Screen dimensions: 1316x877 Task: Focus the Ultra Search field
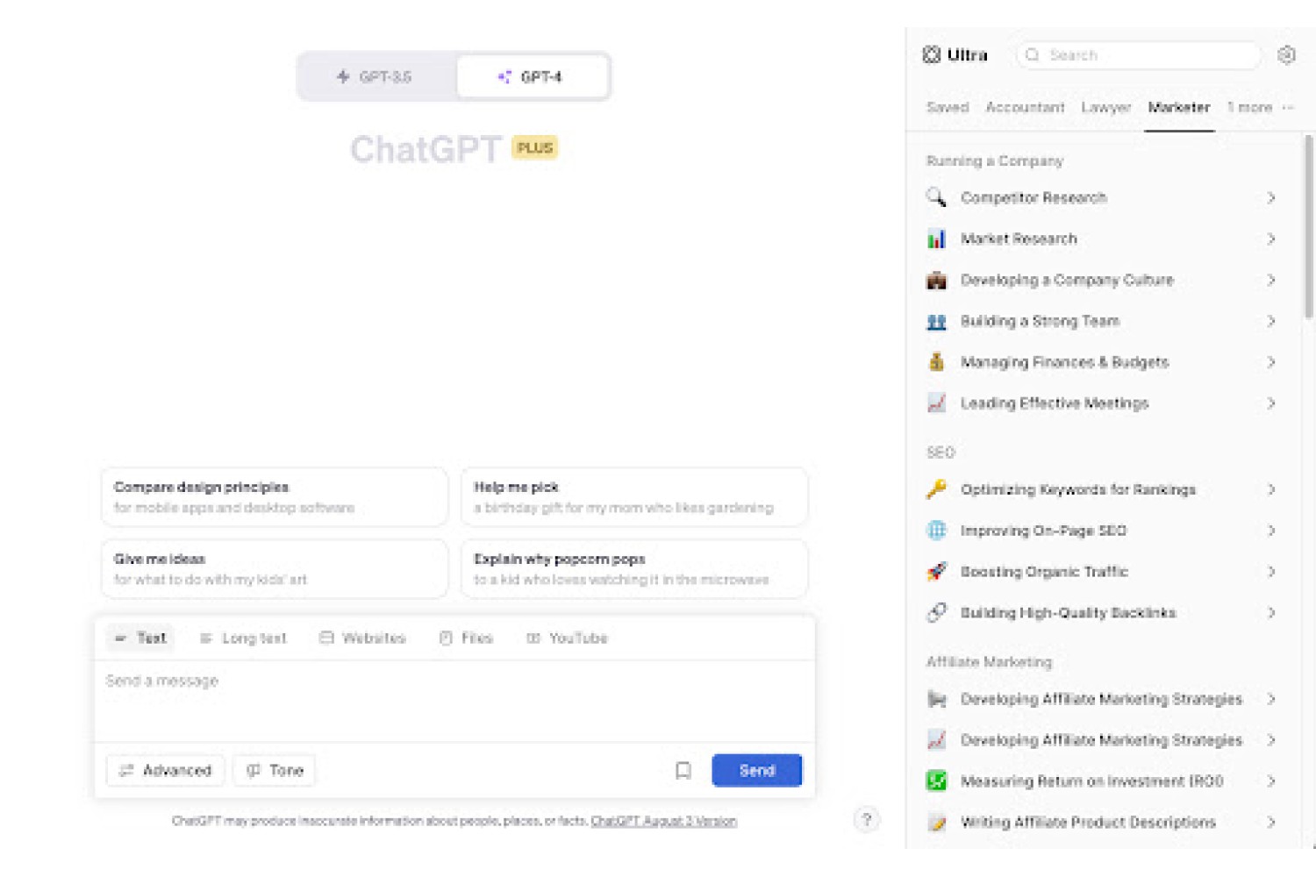coord(1139,55)
